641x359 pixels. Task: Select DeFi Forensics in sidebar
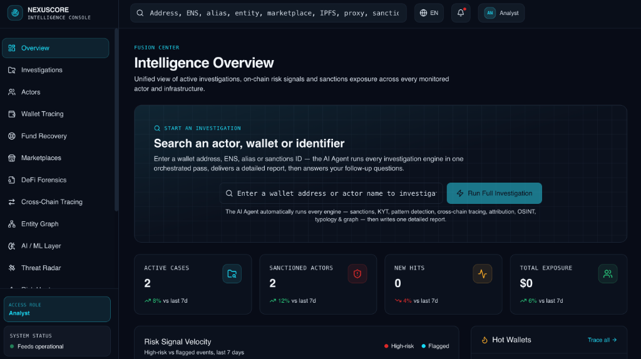[x=56, y=180]
